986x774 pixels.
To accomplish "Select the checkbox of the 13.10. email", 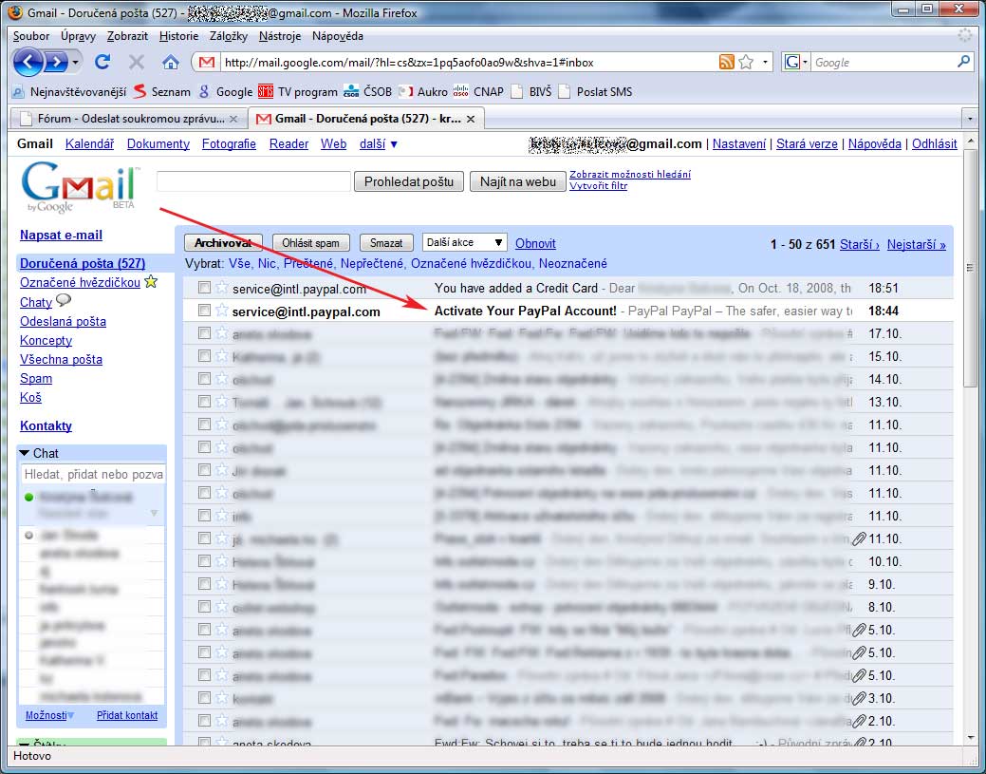I will (x=204, y=401).
